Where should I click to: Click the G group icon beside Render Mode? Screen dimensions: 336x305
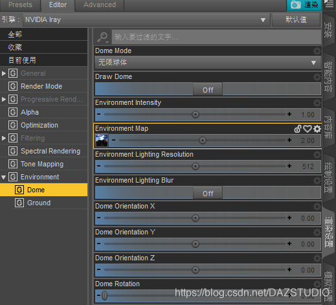point(13,86)
